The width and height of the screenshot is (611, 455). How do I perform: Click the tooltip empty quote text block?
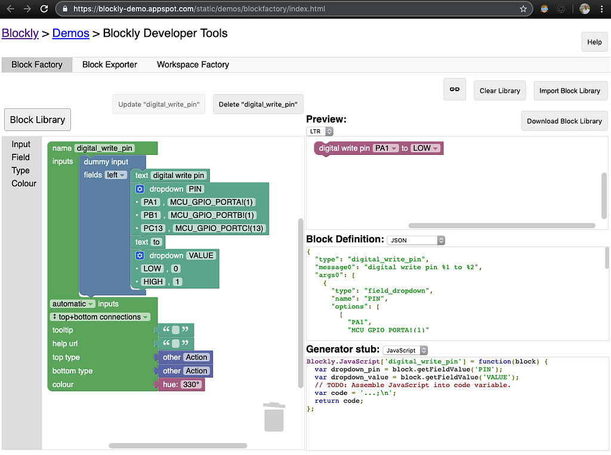click(x=176, y=330)
